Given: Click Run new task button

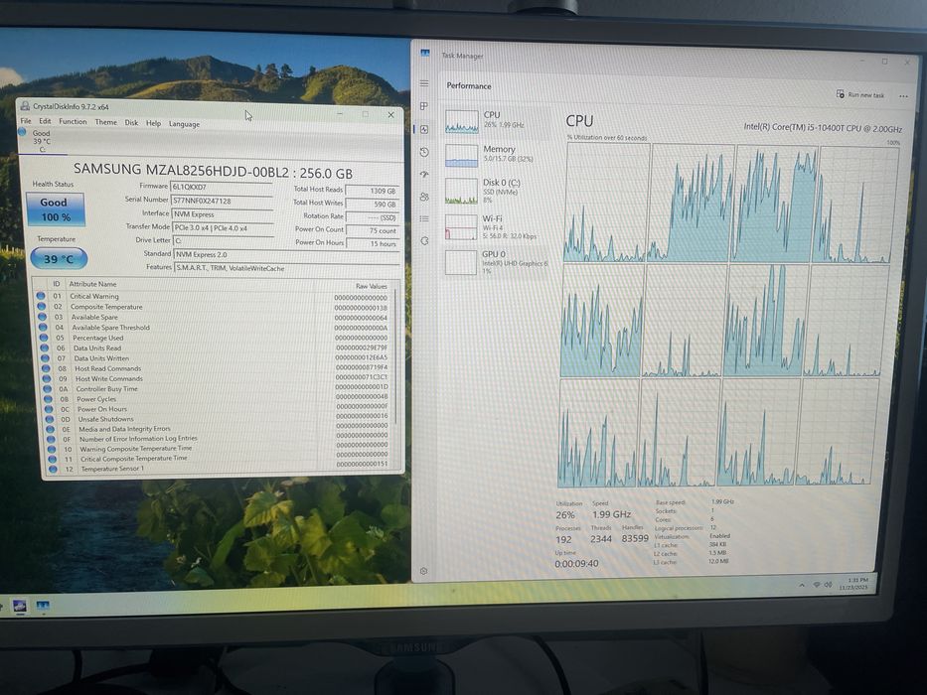Looking at the screenshot, I should point(860,94).
